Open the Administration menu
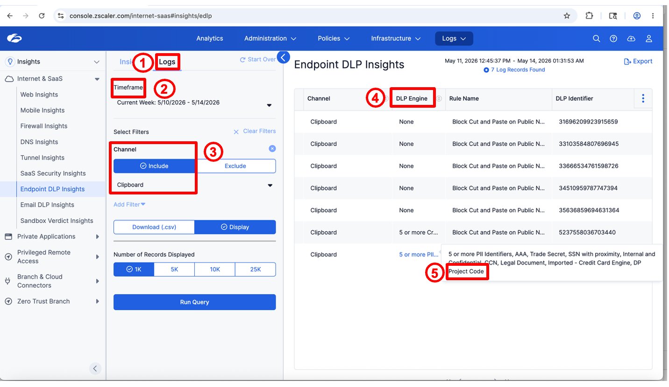 (x=270, y=38)
